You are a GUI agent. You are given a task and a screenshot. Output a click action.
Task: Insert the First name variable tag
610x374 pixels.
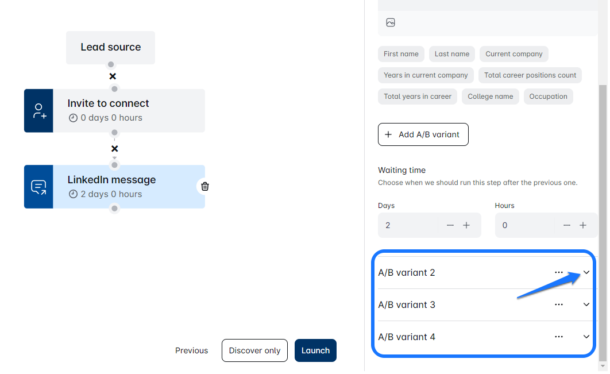[401, 54]
